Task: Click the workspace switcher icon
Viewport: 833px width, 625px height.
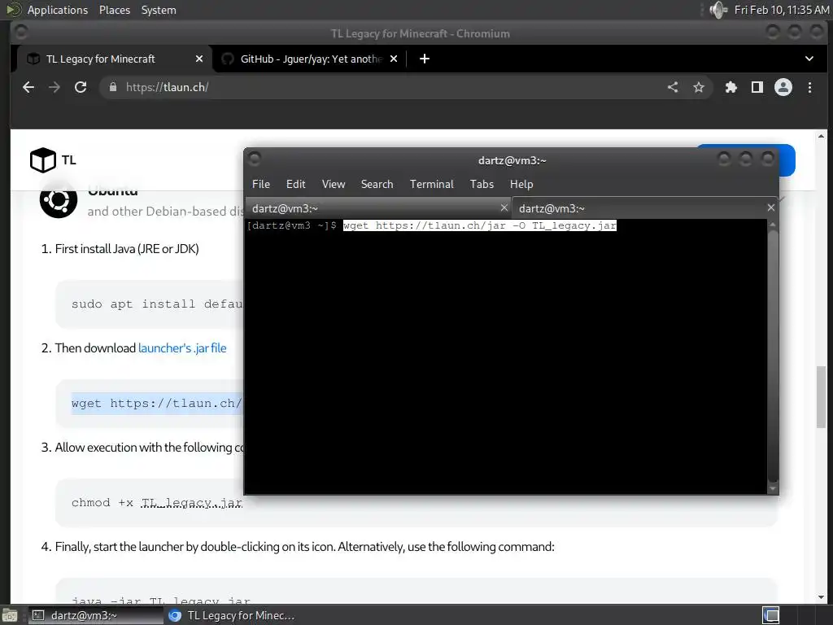Action: point(771,615)
